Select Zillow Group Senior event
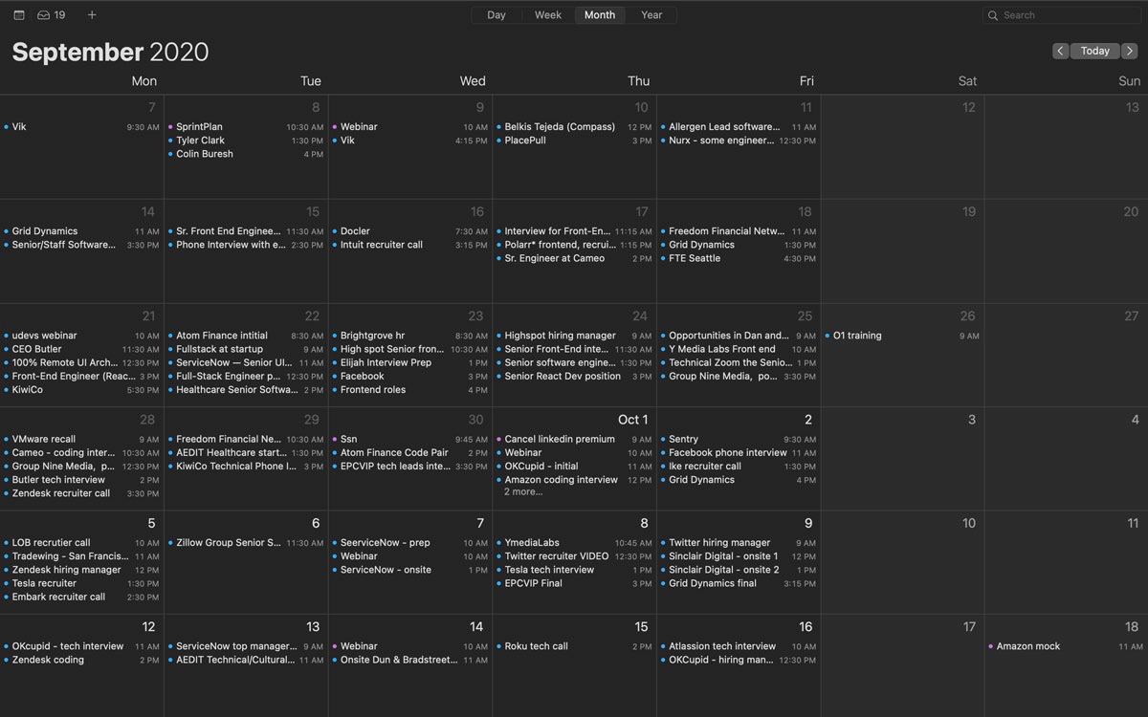1148x717 pixels. 246,543
